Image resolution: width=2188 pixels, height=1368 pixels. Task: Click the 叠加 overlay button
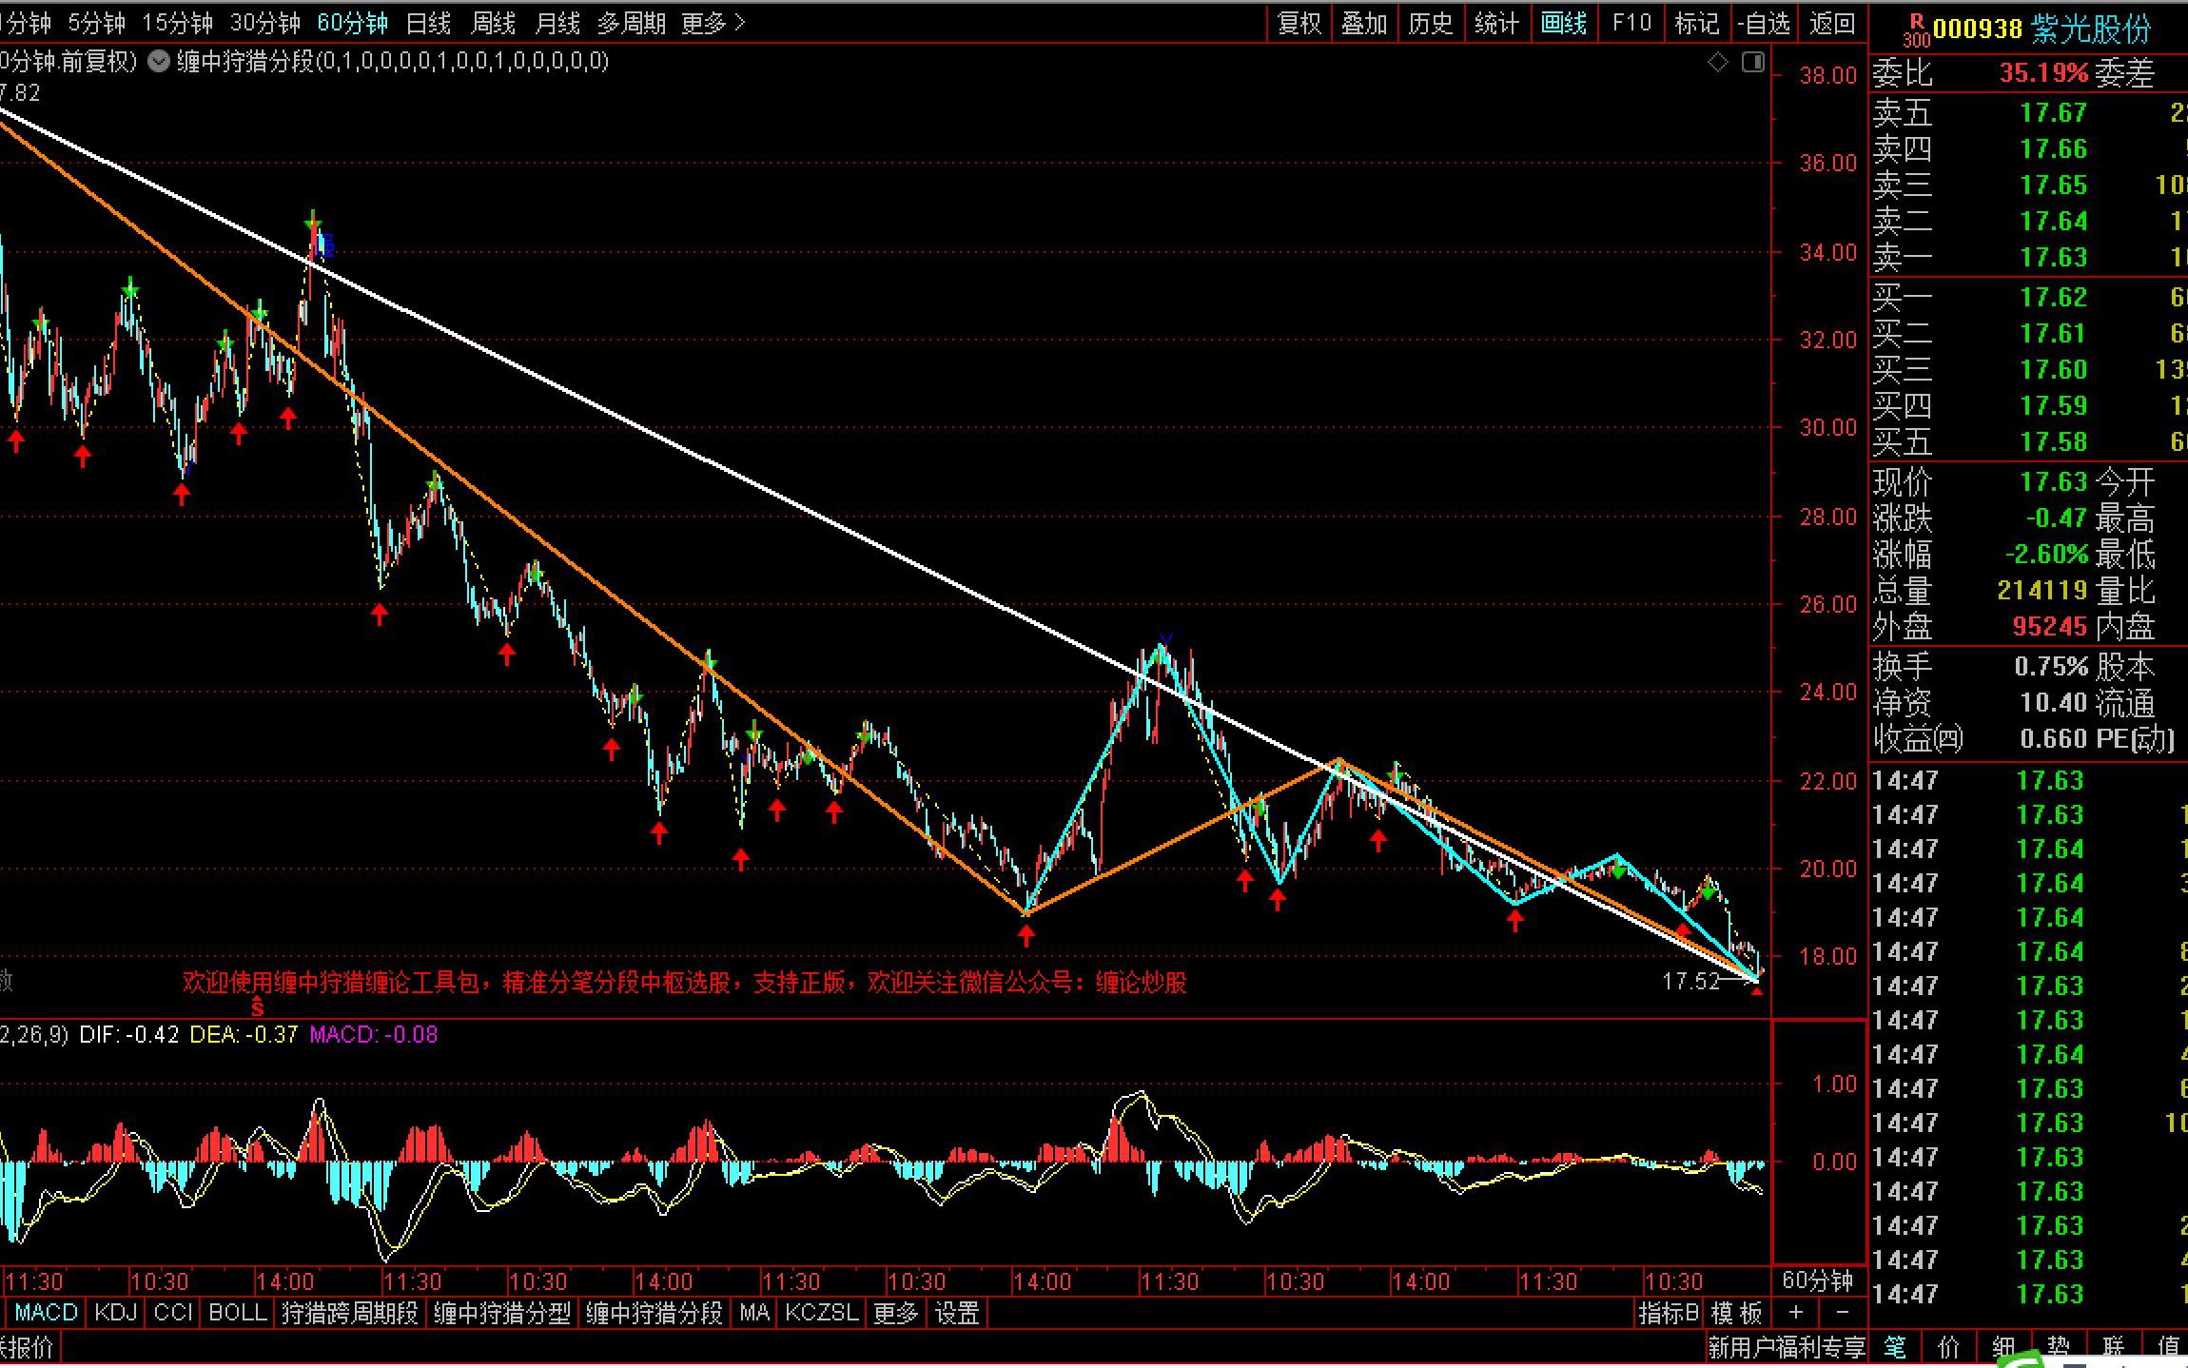tap(1364, 23)
